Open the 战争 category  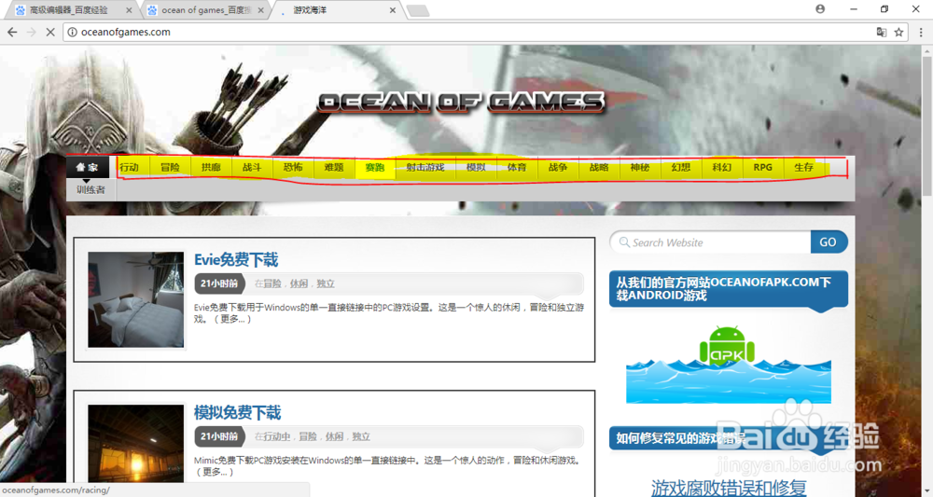coord(558,168)
